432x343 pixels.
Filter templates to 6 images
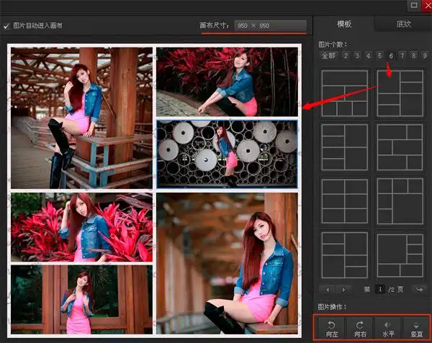391,56
